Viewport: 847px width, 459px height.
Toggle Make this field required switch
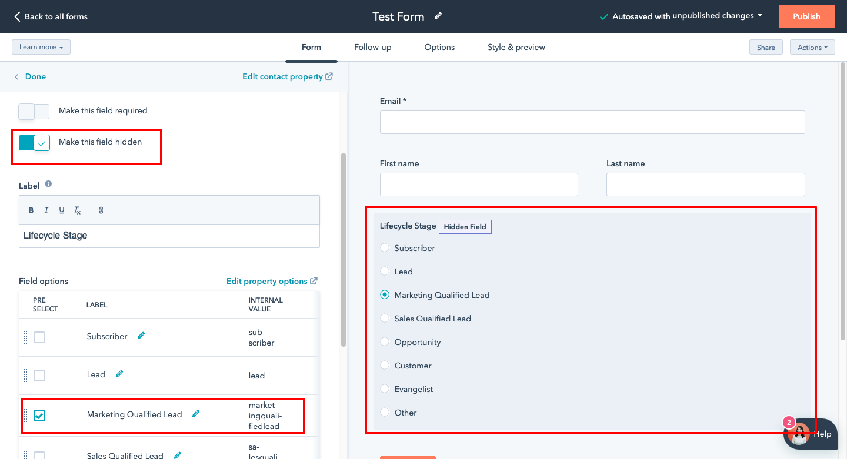[x=34, y=111]
